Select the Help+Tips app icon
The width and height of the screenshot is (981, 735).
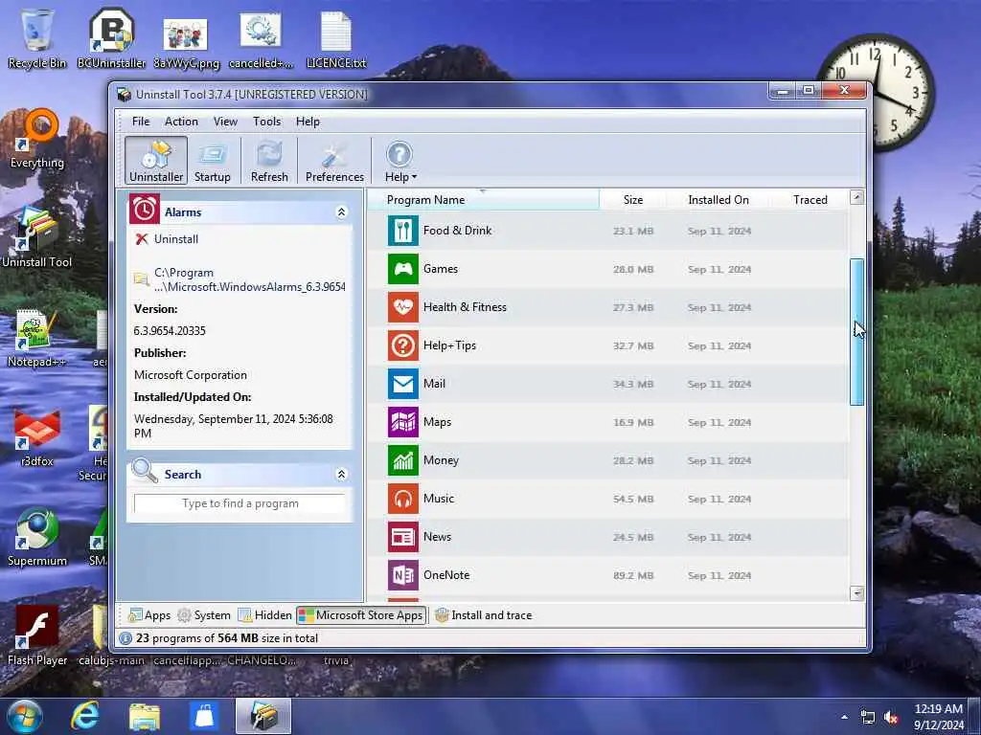point(403,345)
